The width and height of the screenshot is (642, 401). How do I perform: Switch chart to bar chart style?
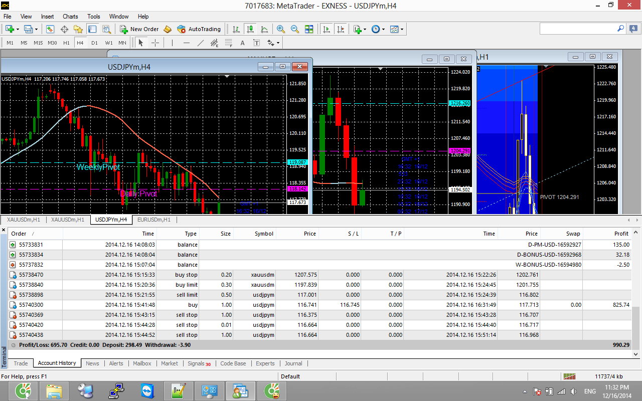[236, 29]
